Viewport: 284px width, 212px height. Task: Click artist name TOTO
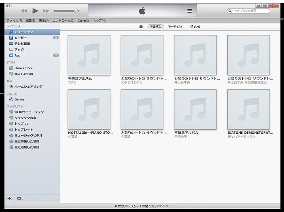point(72,82)
